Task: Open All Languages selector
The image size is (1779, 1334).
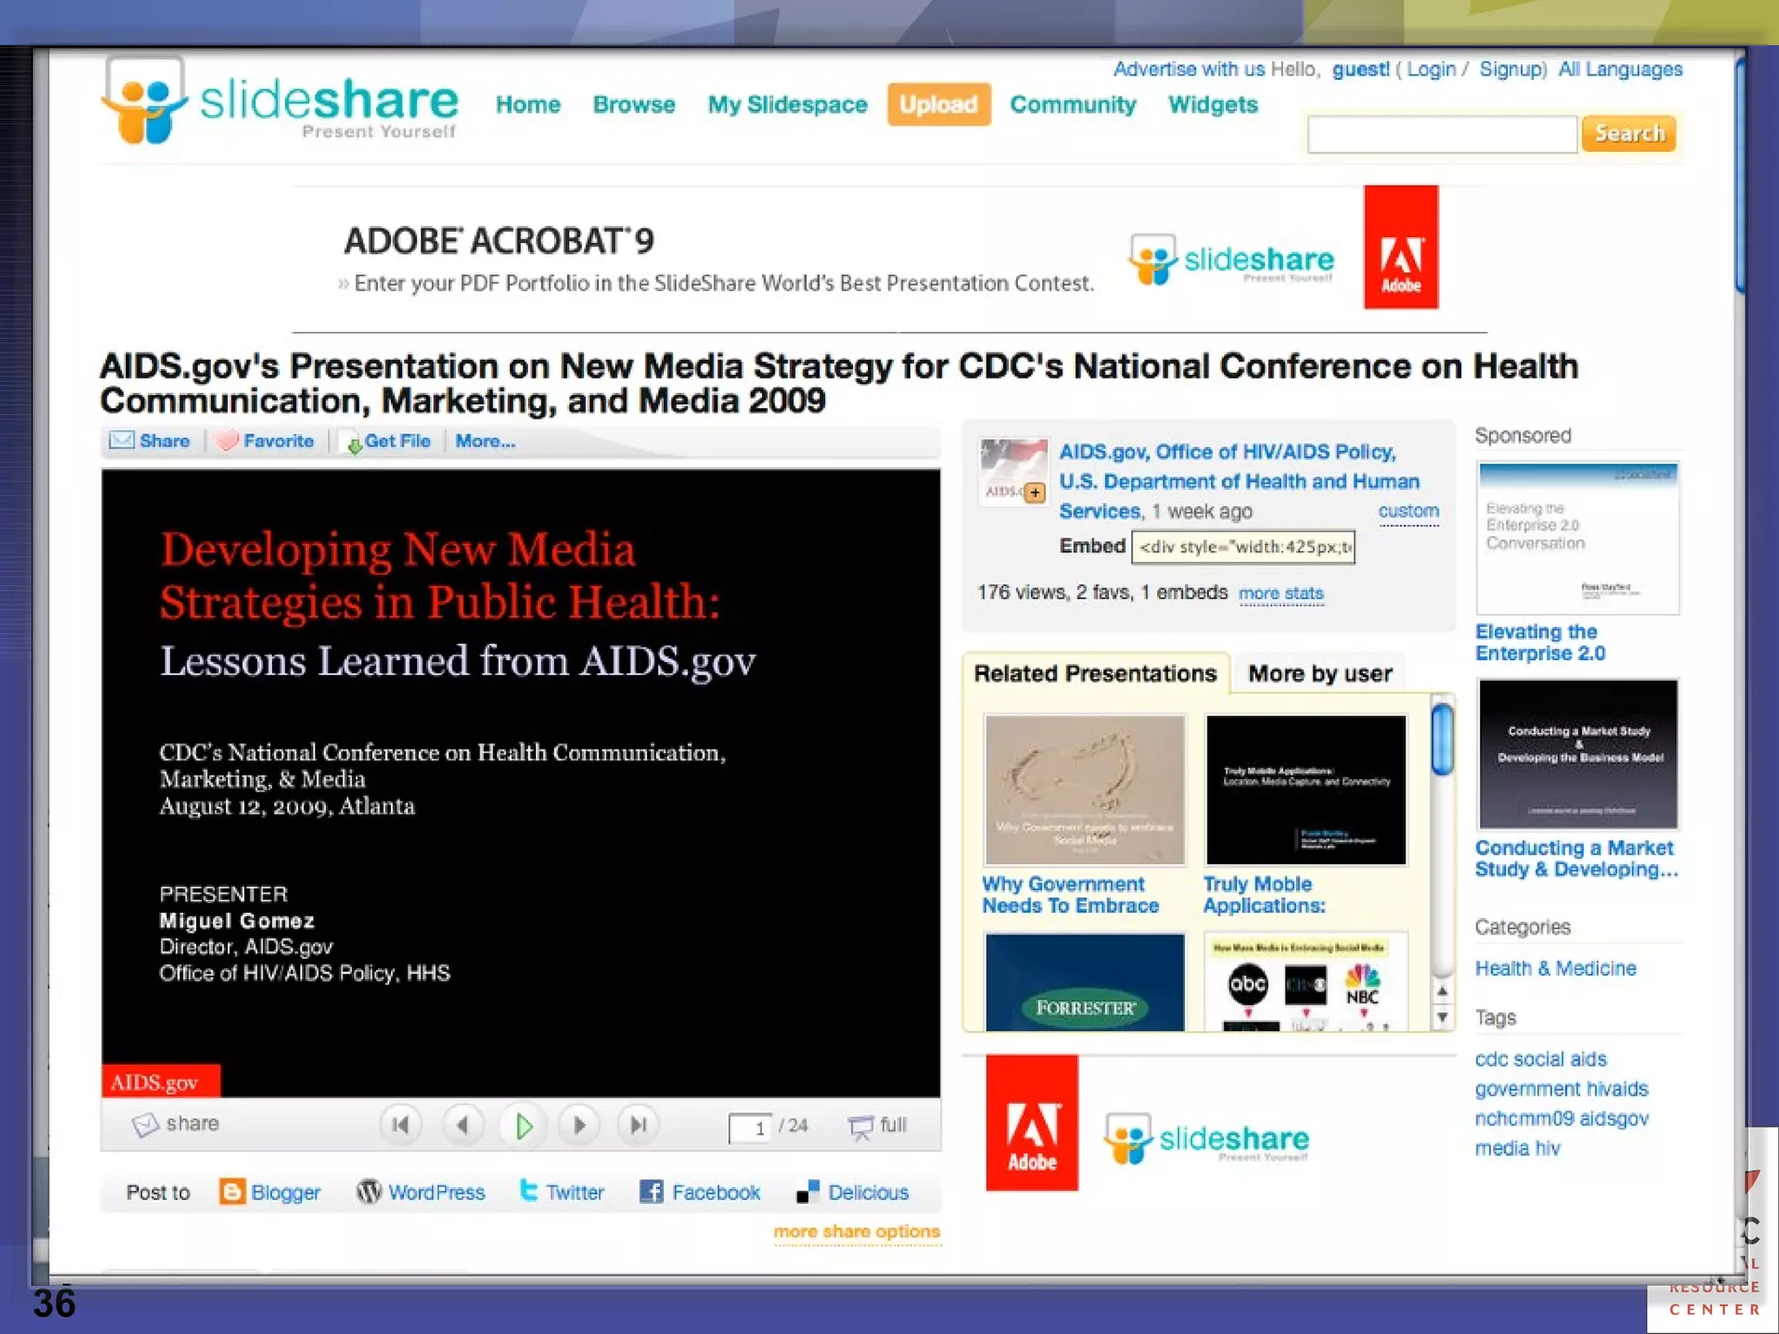Action: coord(1620,69)
